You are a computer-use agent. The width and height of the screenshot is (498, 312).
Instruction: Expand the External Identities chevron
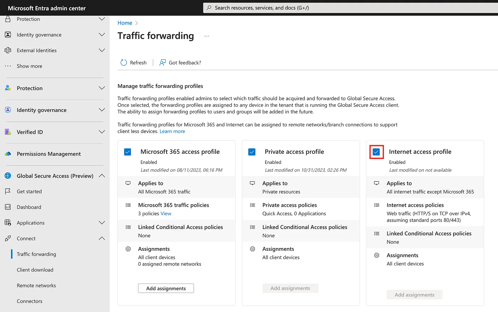click(x=102, y=51)
